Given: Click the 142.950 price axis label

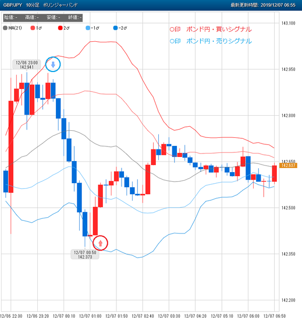Looking at the screenshot, I should point(288,69).
